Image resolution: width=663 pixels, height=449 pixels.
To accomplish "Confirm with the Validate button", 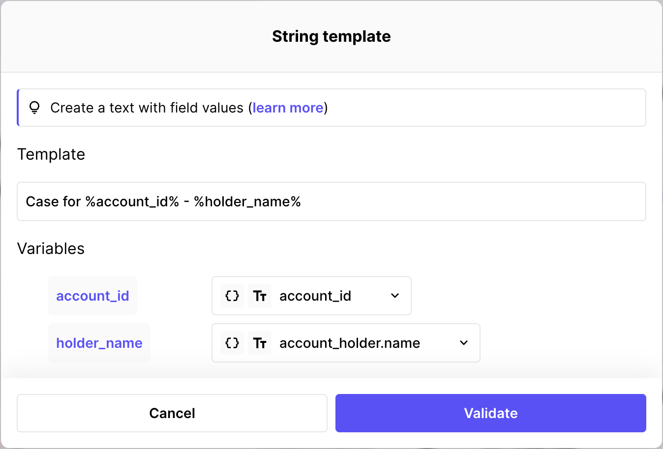I will (x=490, y=413).
